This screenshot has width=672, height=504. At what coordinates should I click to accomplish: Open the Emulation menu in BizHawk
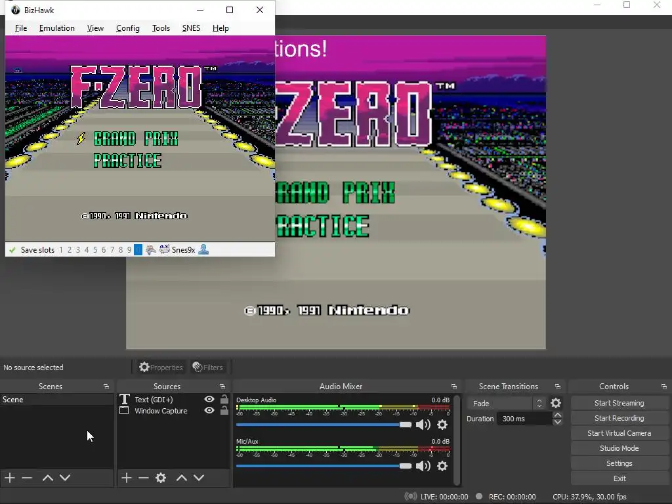coord(56,28)
